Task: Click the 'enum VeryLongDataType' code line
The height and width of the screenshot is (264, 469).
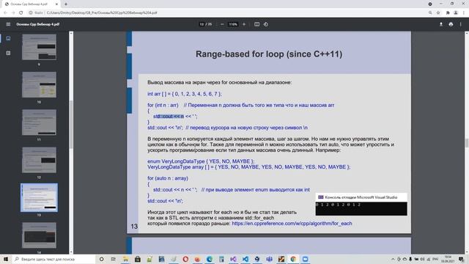Action: (x=201, y=161)
